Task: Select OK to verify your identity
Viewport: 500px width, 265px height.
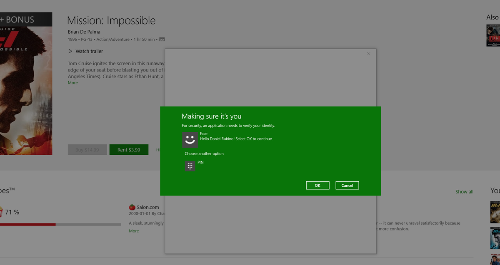Action: tap(317, 185)
